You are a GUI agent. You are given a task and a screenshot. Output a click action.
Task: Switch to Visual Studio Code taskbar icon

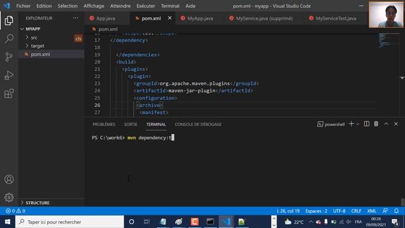click(x=227, y=222)
